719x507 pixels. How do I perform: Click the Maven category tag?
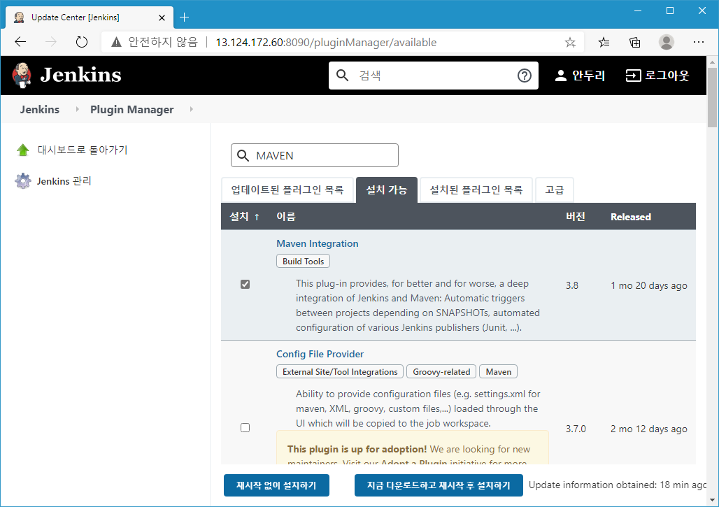click(x=499, y=372)
